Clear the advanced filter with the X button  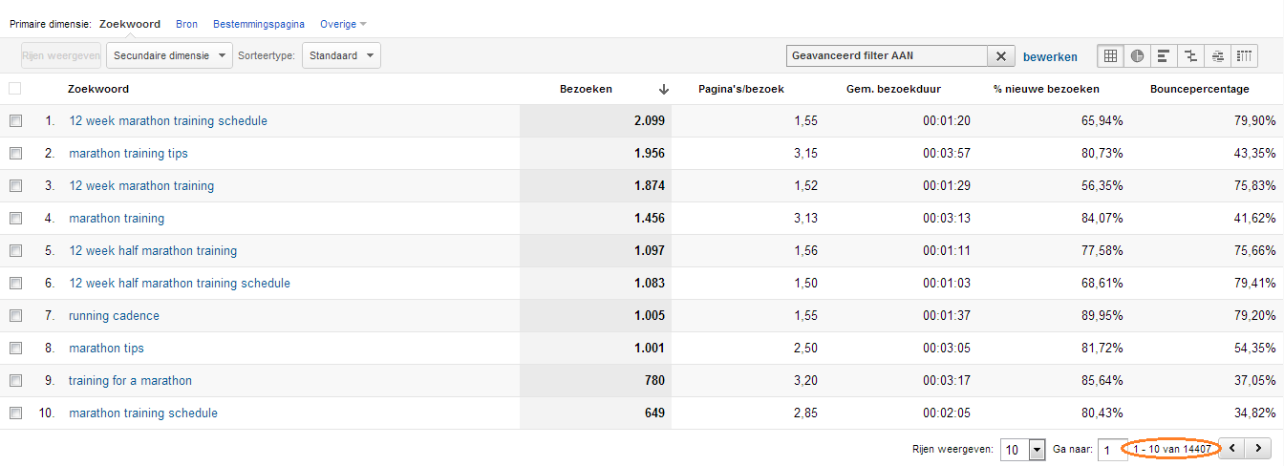point(1000,56)
